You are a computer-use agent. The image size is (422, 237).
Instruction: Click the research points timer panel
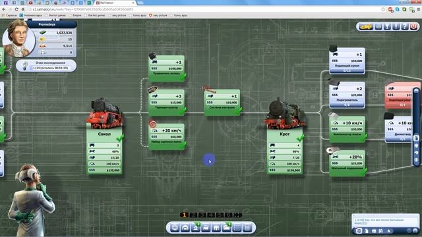click(x=46, y=66)
